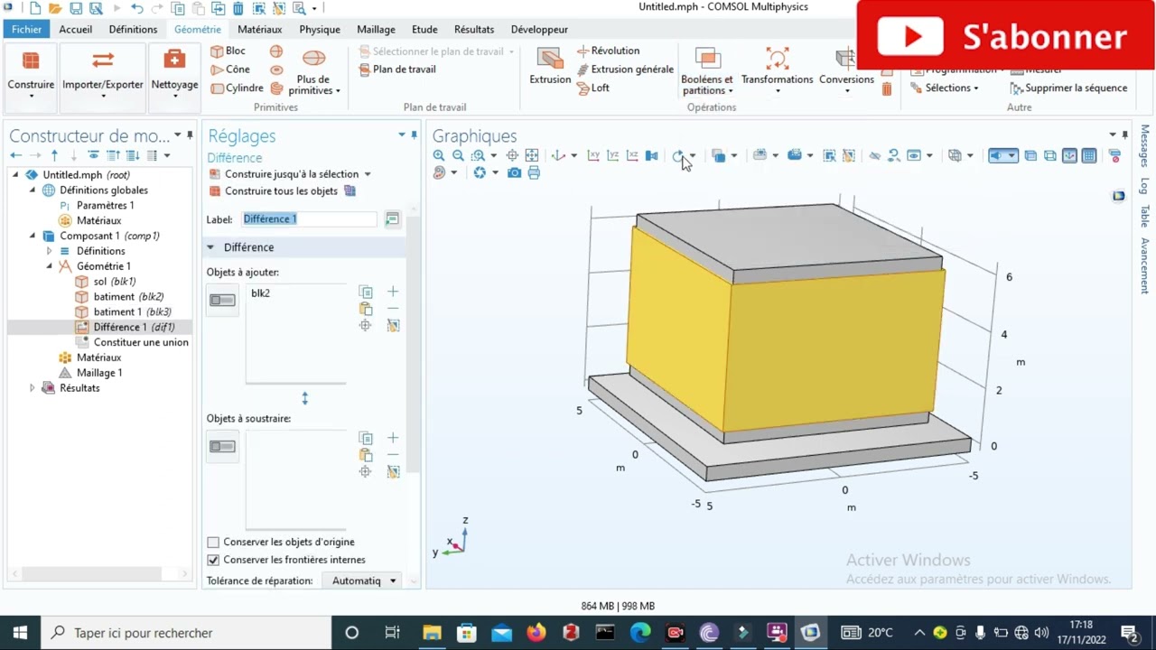Uncheck Conserver les frontières internes

point(213,560)
